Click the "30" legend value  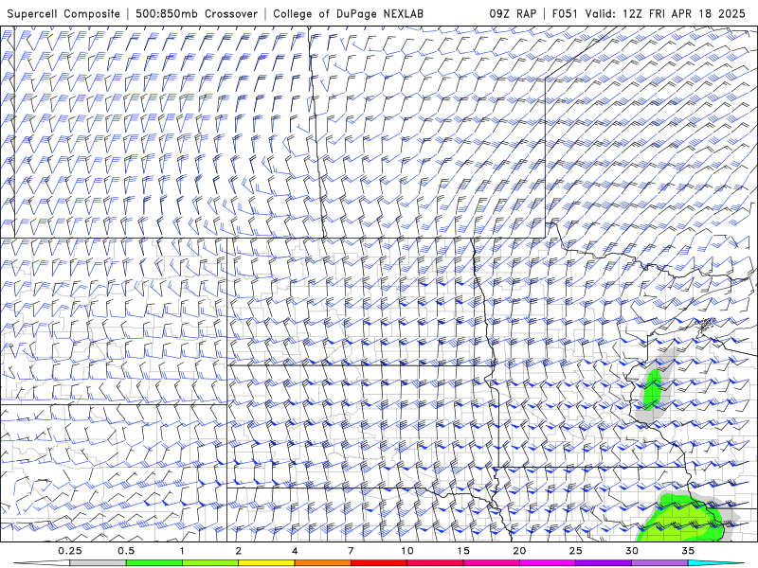point(631,551)
